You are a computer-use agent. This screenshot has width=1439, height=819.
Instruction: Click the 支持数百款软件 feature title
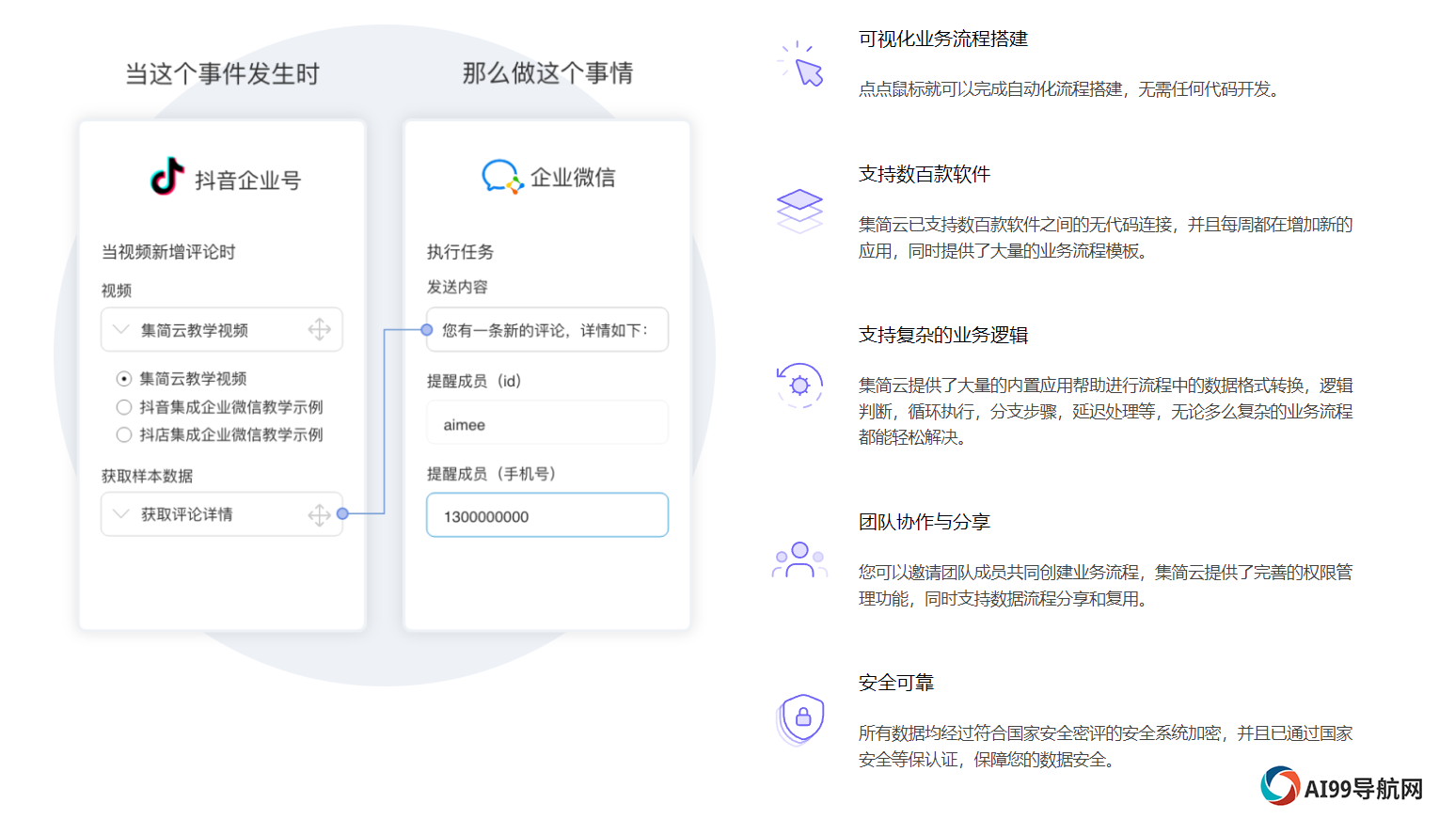pyautogui.click(x=925, y=174)
